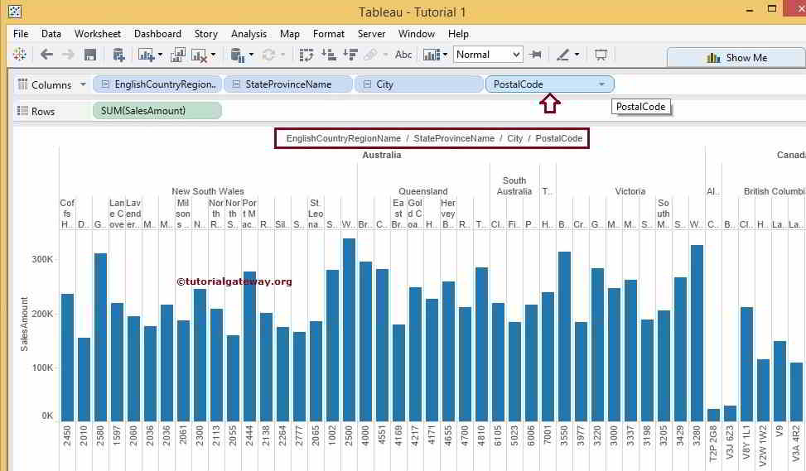Image resolution: width=806 pixels, height=471 pixels.
Task: Open the PostalCode pill dropdown arrow
Action: tap(601, 84)
